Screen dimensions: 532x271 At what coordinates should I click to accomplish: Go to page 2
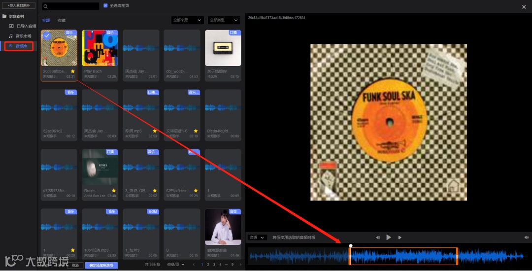pyautogui.click(x=208, y=265)
